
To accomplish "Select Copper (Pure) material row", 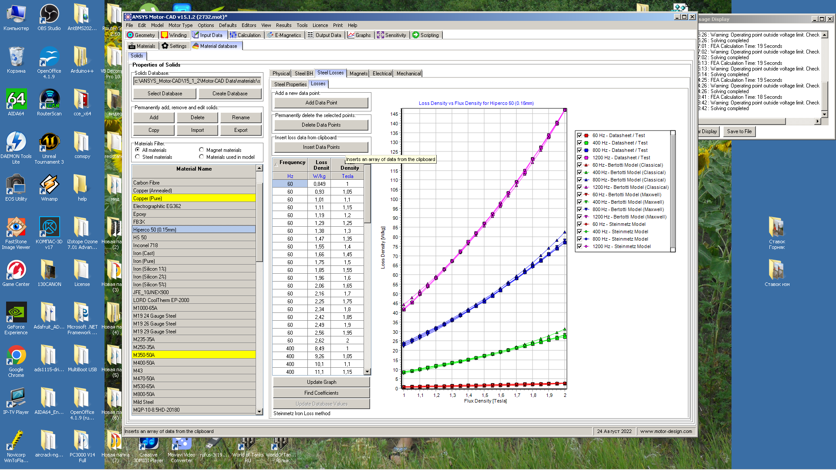I will 194,198.
